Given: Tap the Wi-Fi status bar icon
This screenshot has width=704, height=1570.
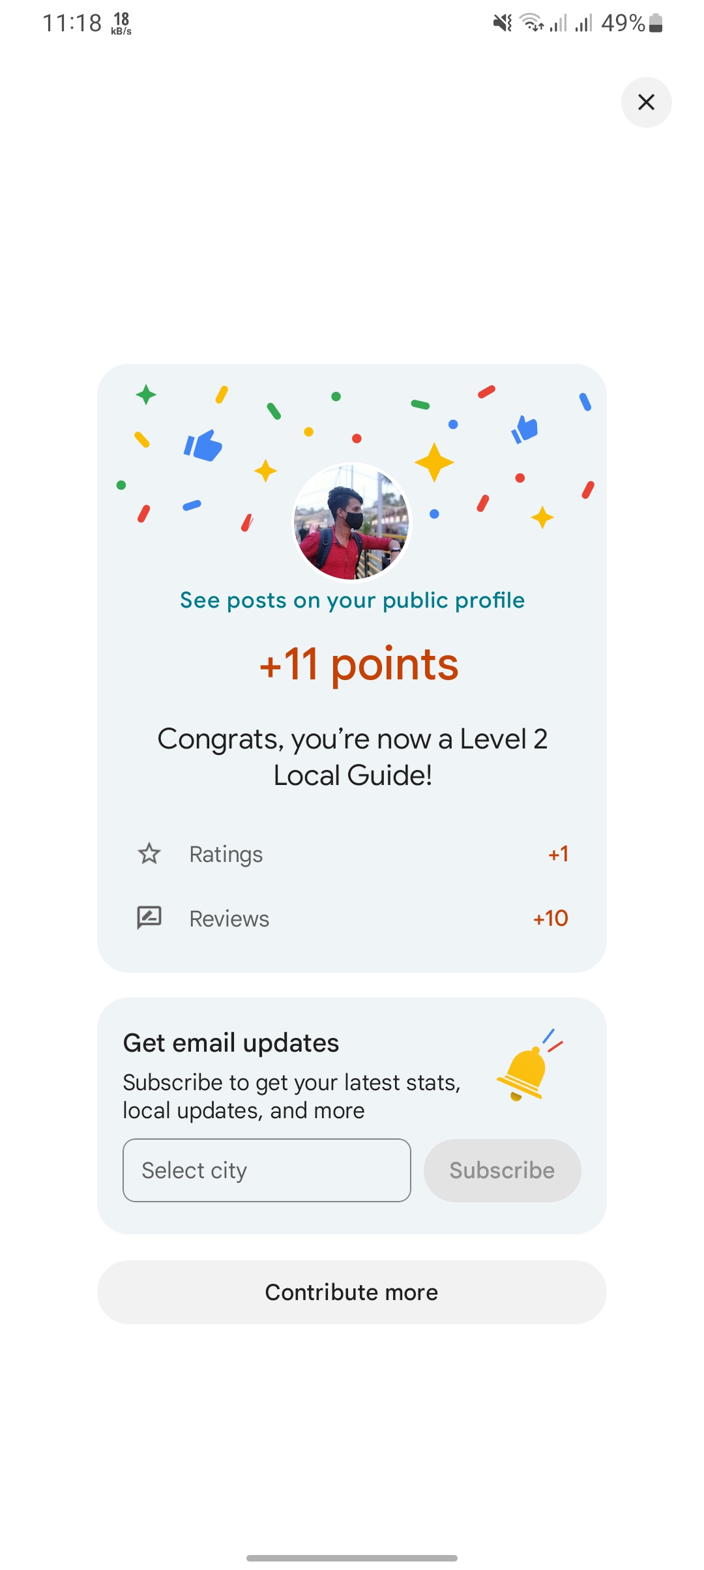Looking at the screenshot, I should (532, 23).
